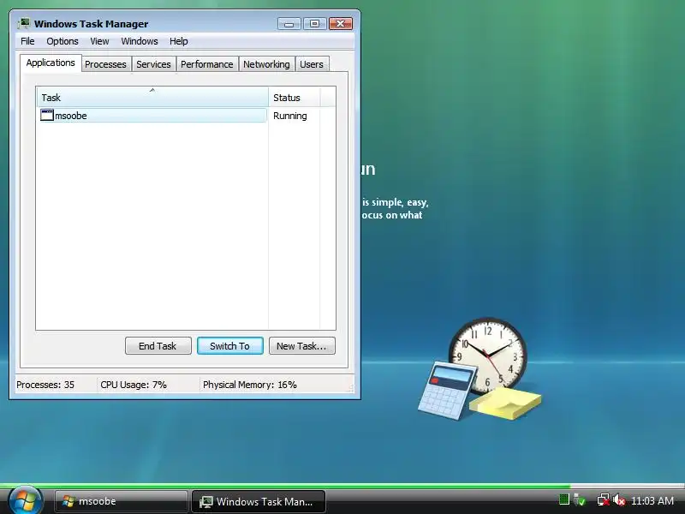
Task: Open the File menu
Action: (27, 41)
